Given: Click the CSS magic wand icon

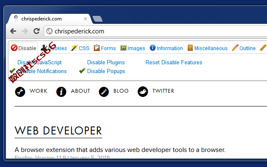Looking at the screenshot, I should (x=74, y=48).
